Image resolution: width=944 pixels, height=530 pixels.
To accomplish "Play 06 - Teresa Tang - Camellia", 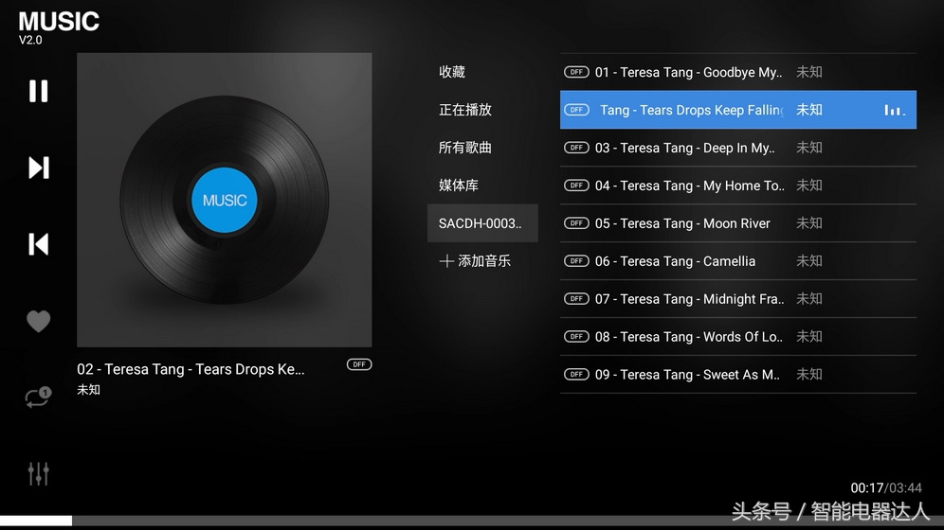I will (738, 261).
